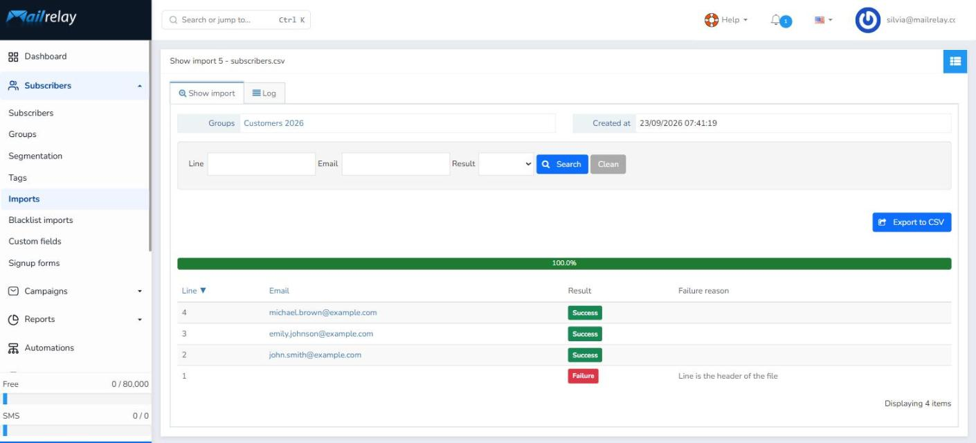Sort by the Line column header
The width and height of the screenshot is (976, 443).
pyautogui.click(x=194, y=291)
